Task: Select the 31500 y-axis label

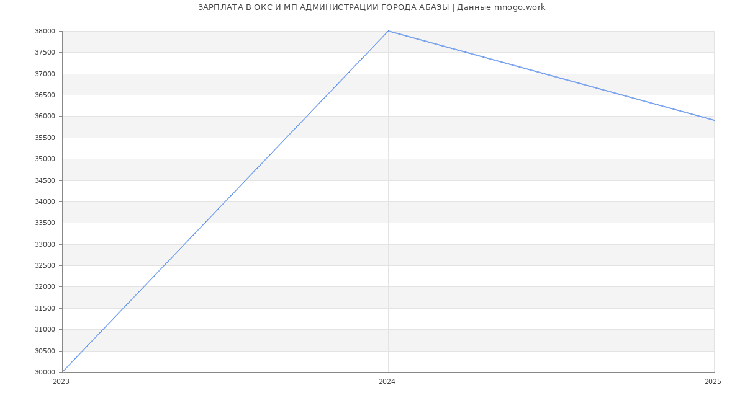Action: [45, 308]
